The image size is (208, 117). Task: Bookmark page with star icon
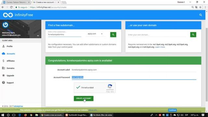coord(200,7)
